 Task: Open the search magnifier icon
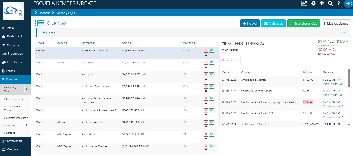330,3
